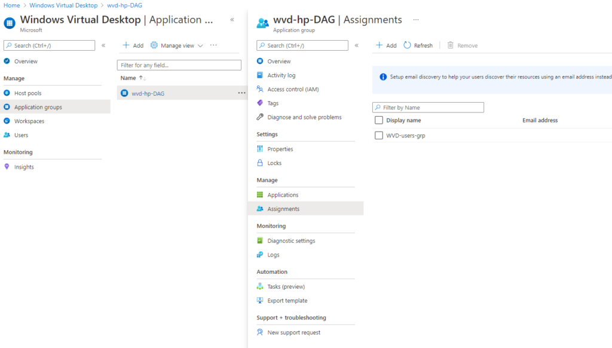The image size is (612, 348).
Task: Click the wvd-hp-DAG application group header icon
Action: point(263,23)
